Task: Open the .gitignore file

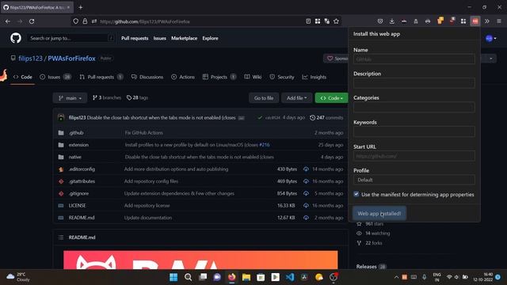Action: point(78,193)
